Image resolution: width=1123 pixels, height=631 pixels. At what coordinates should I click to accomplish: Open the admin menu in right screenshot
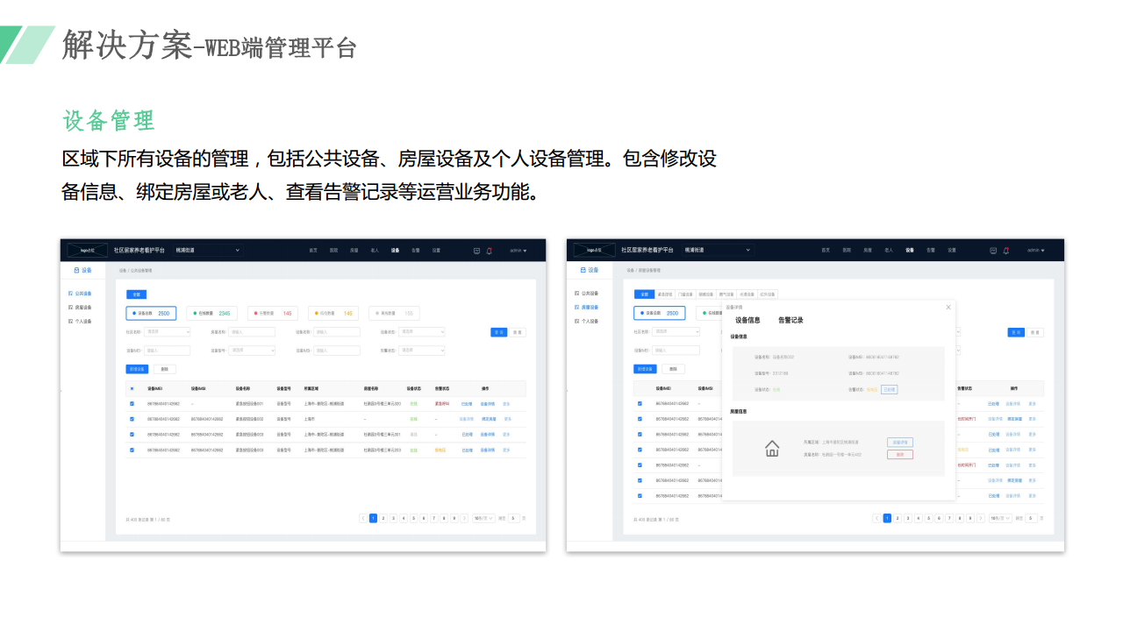click(1036, 251)
